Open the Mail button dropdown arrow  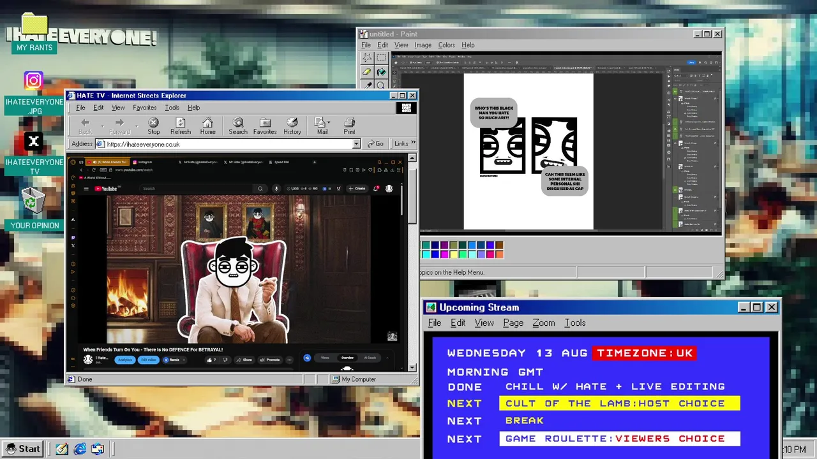[329, 122]
